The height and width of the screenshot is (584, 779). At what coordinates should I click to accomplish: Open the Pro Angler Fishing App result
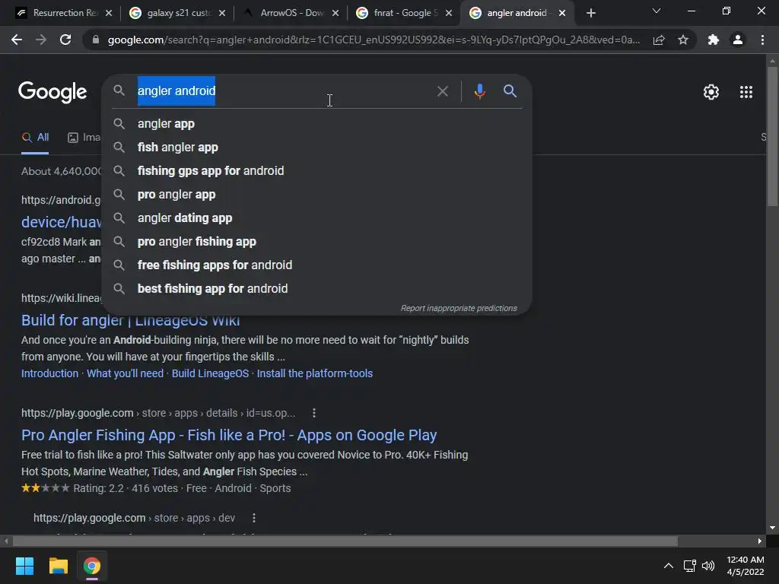click(229, 435)
